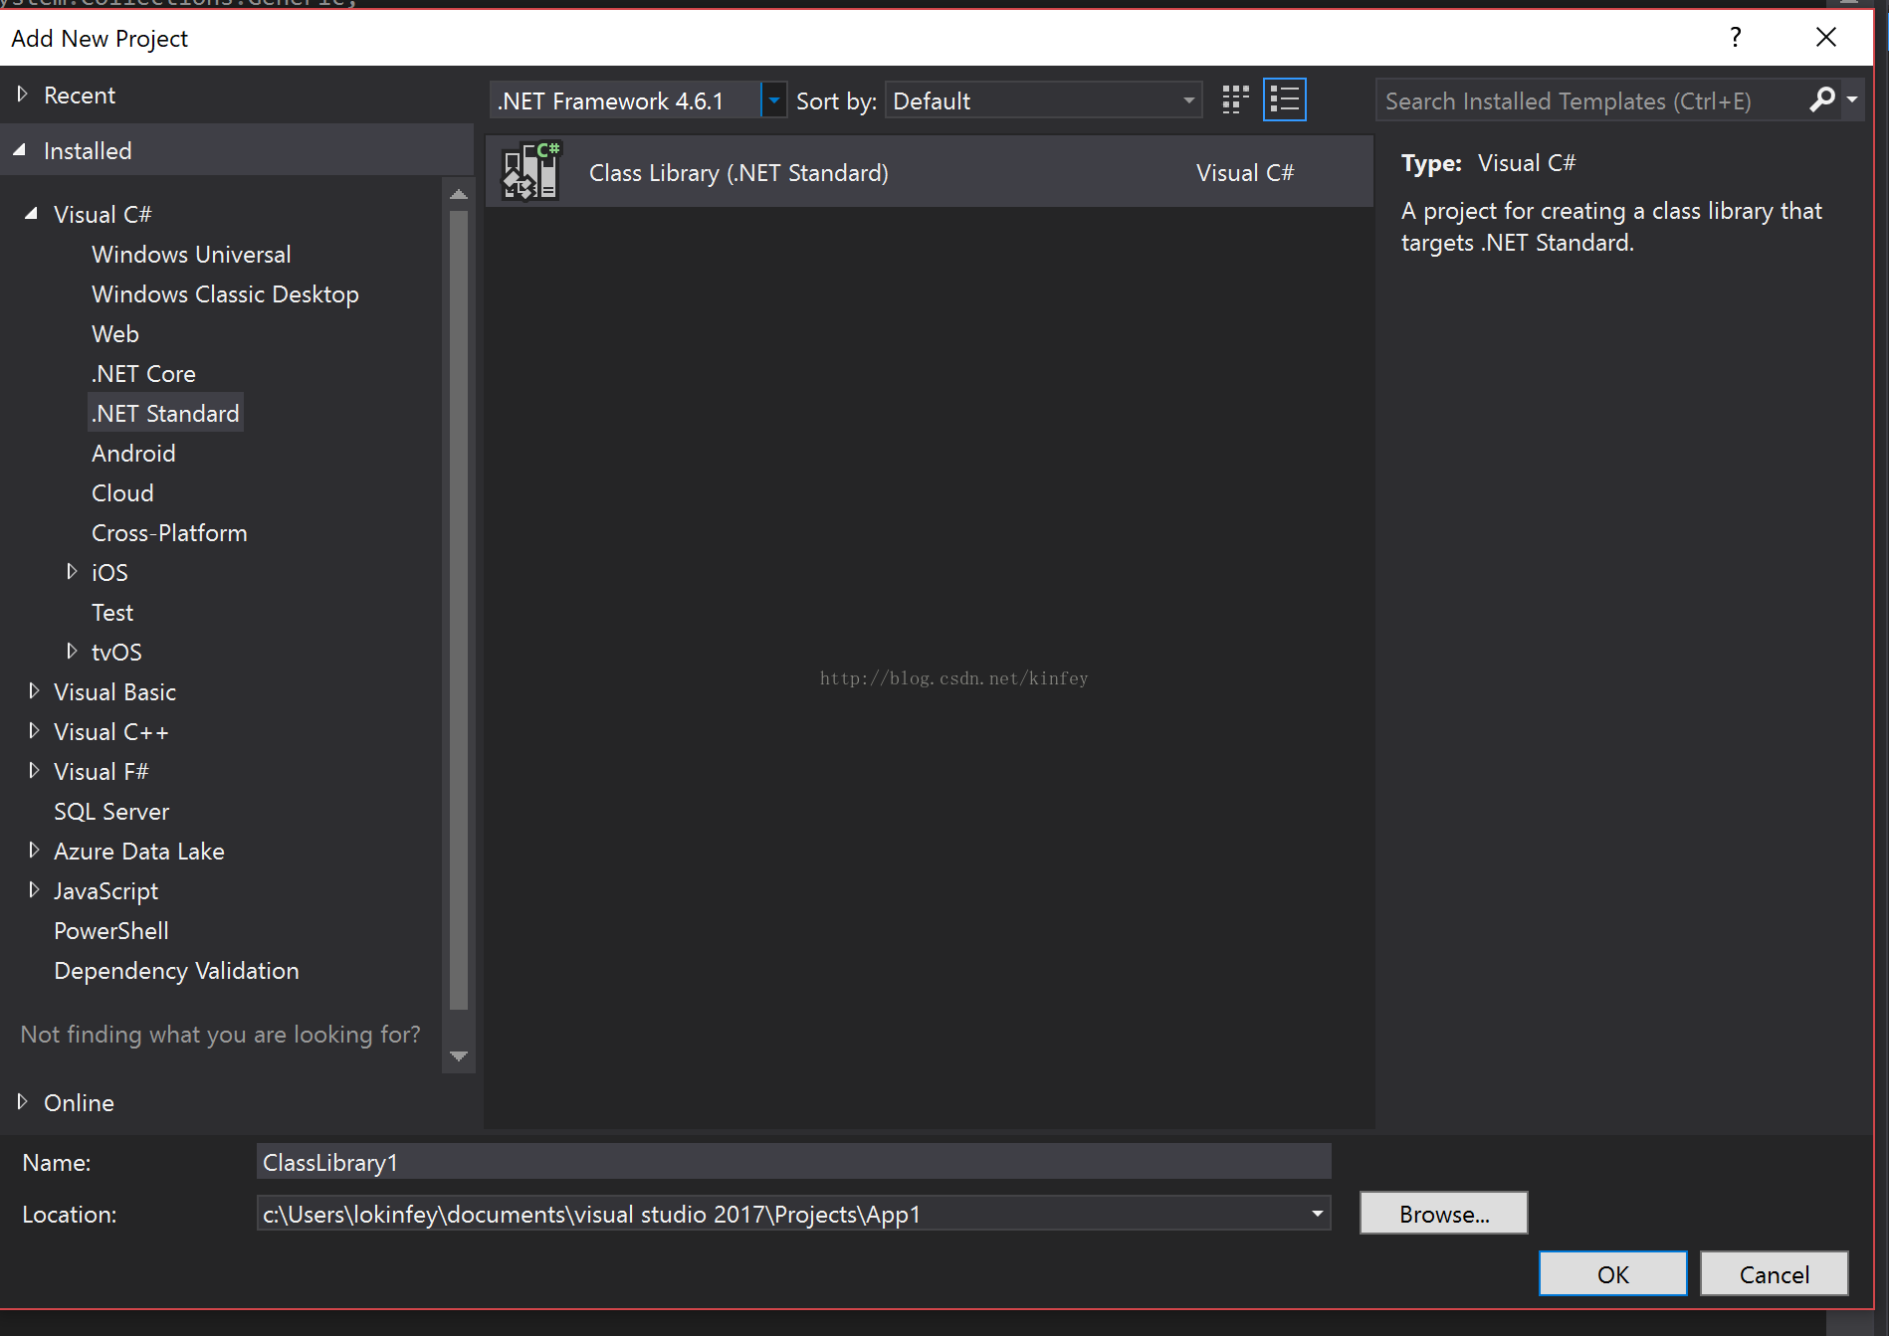The width and height of the screenshot is (1889, 1336).
Task: Expand the Visual C++ node
Action: point(34,730)
